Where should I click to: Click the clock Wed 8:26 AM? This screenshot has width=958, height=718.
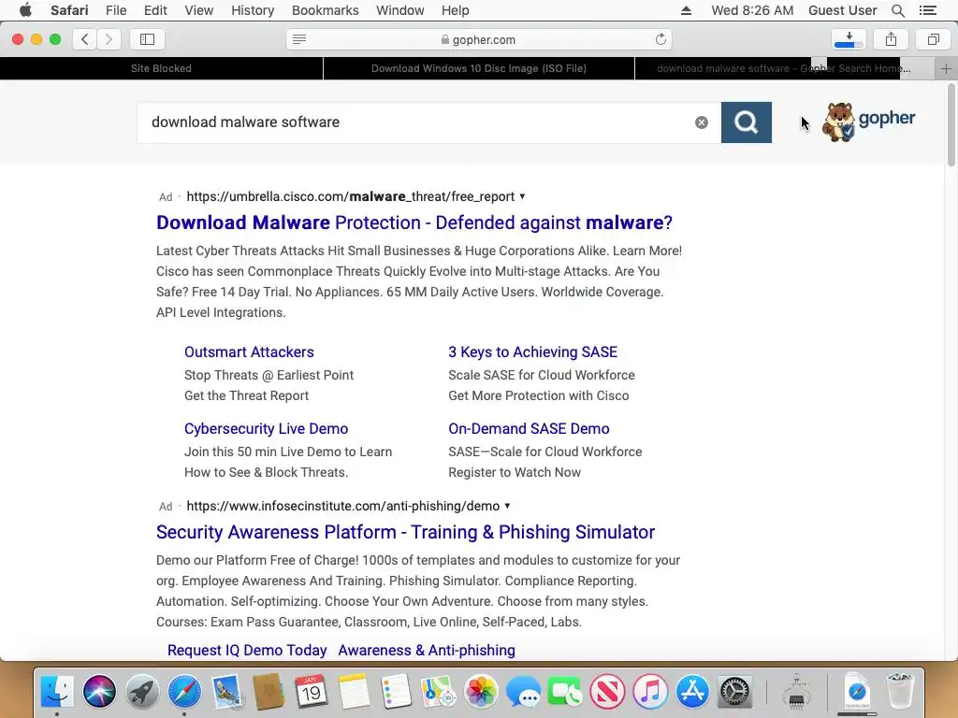(x=753, y=10)
